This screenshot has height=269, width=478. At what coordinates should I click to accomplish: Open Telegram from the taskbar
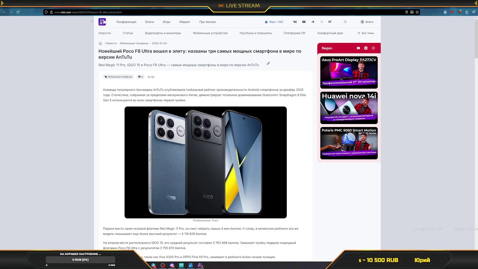click(x=153, y=265)
